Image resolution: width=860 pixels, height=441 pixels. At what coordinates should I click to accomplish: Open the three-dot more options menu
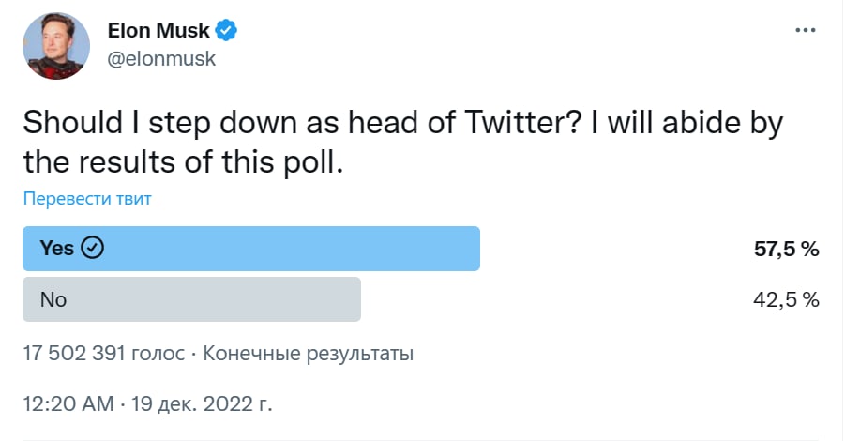click(x=805, y=30)
